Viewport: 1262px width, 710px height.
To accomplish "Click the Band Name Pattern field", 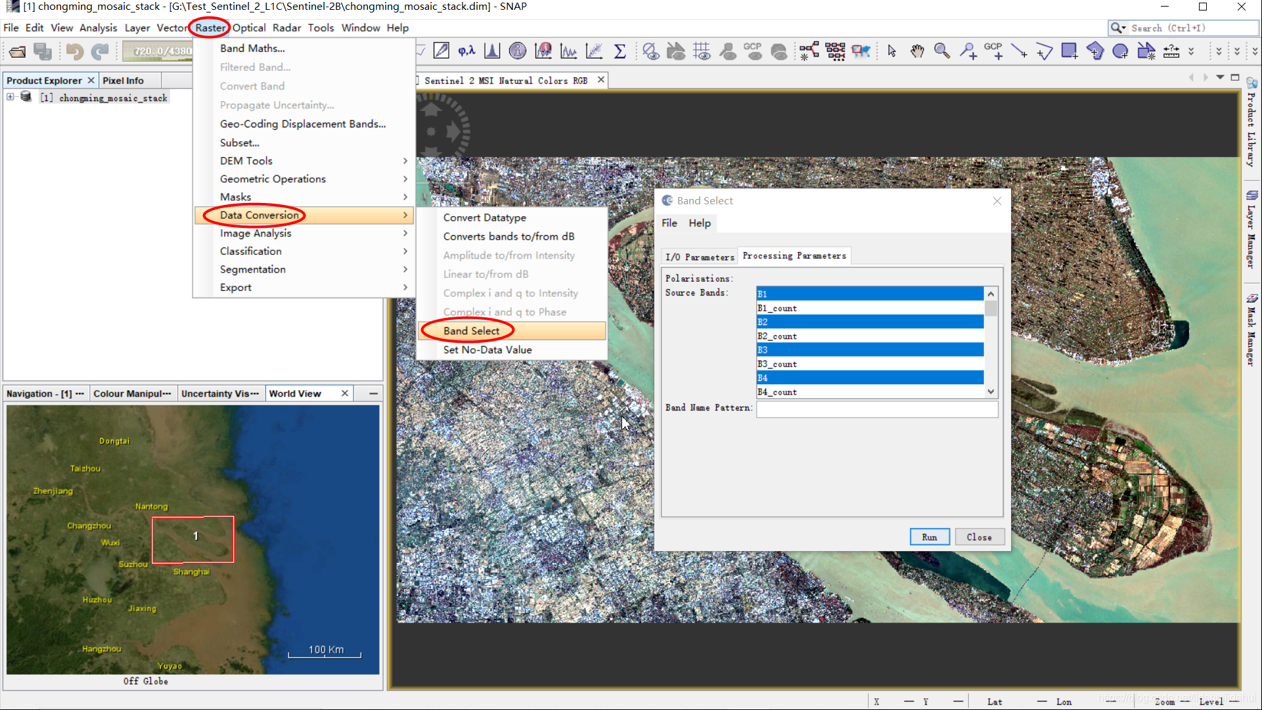I will pyautogui.click(x=877, y=409).
